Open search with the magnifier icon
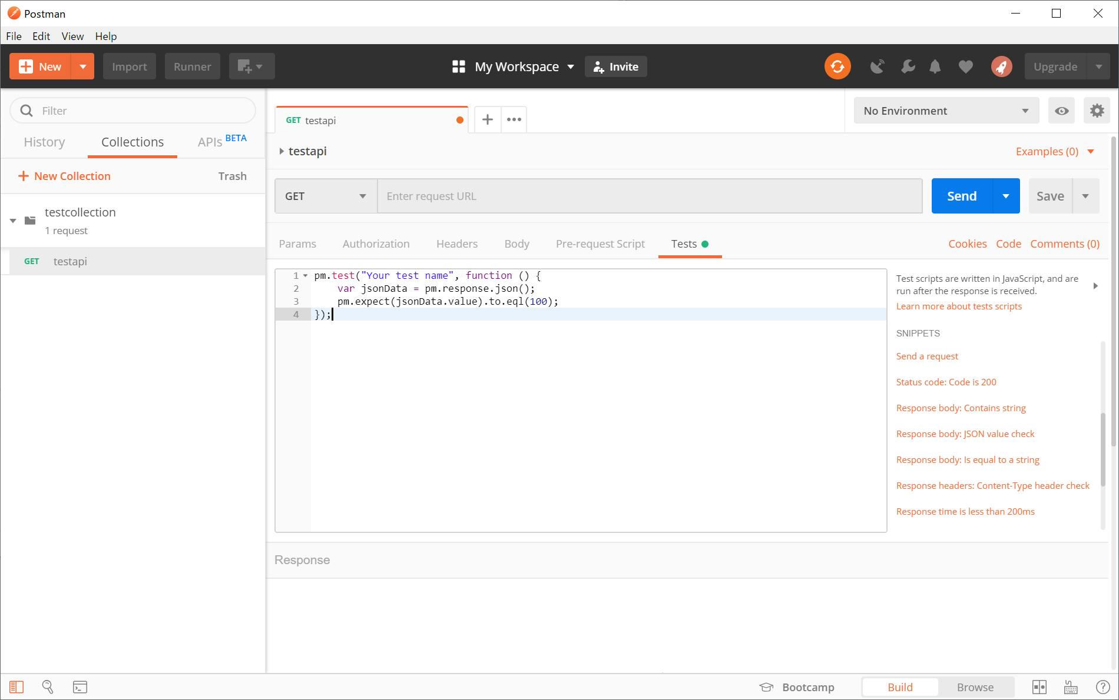Screen dimensions: 1119x700 tap(48, 686)
